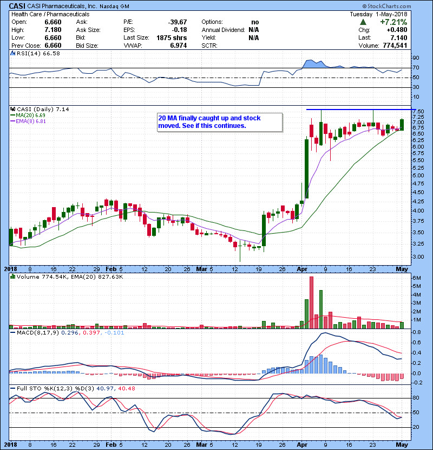This screenshot has width=433, height=450.
Task: Click the MACD signal value 0.397
Action: tap(91, 333)
